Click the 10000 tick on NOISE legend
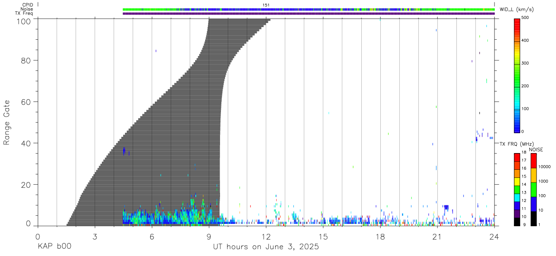Image resolution: width=556 pixels, height=256 pixels. point(544,167)
